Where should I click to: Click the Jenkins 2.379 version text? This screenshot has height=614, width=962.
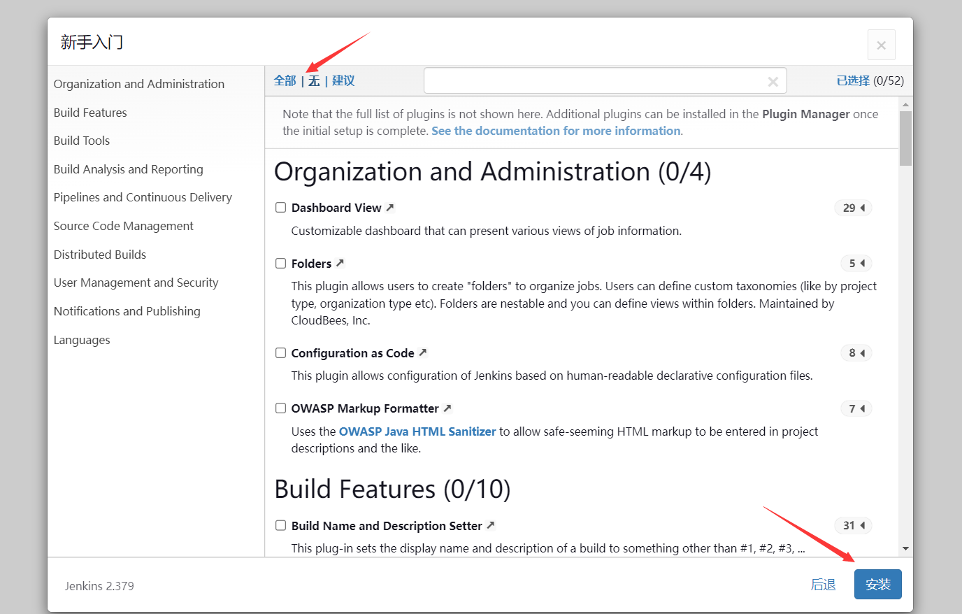click(99, 586)
